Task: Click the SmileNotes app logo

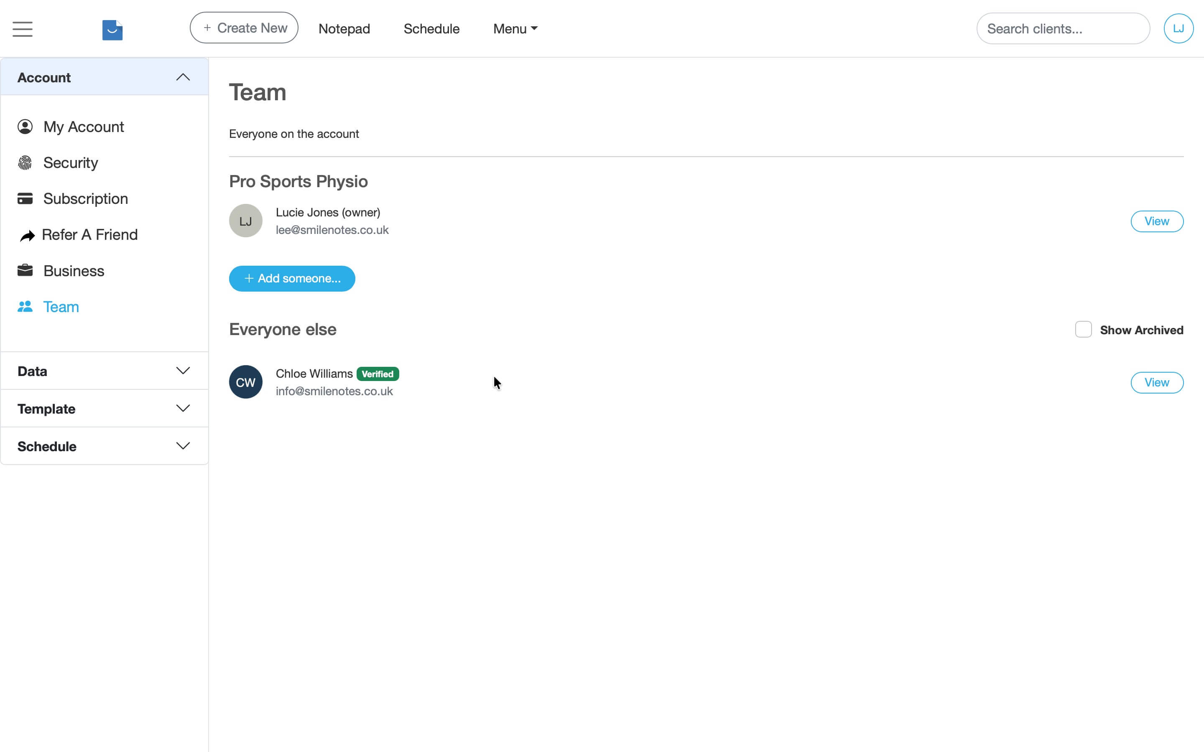Action: coord(112,30)
